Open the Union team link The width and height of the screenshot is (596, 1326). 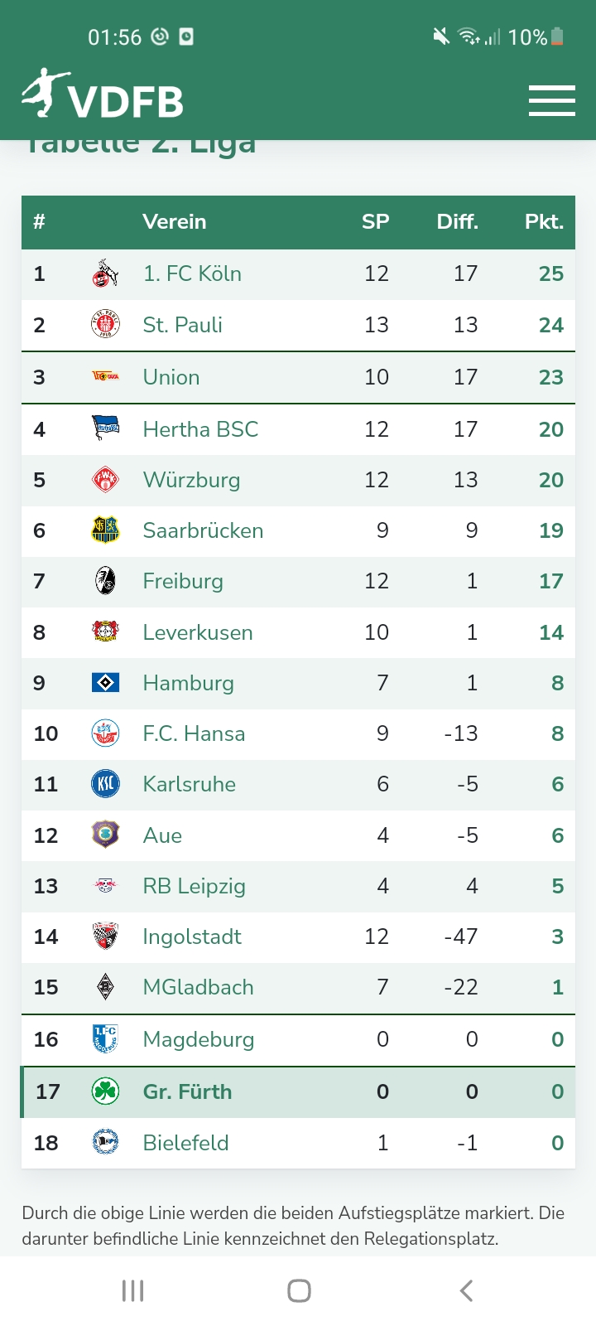171,377
